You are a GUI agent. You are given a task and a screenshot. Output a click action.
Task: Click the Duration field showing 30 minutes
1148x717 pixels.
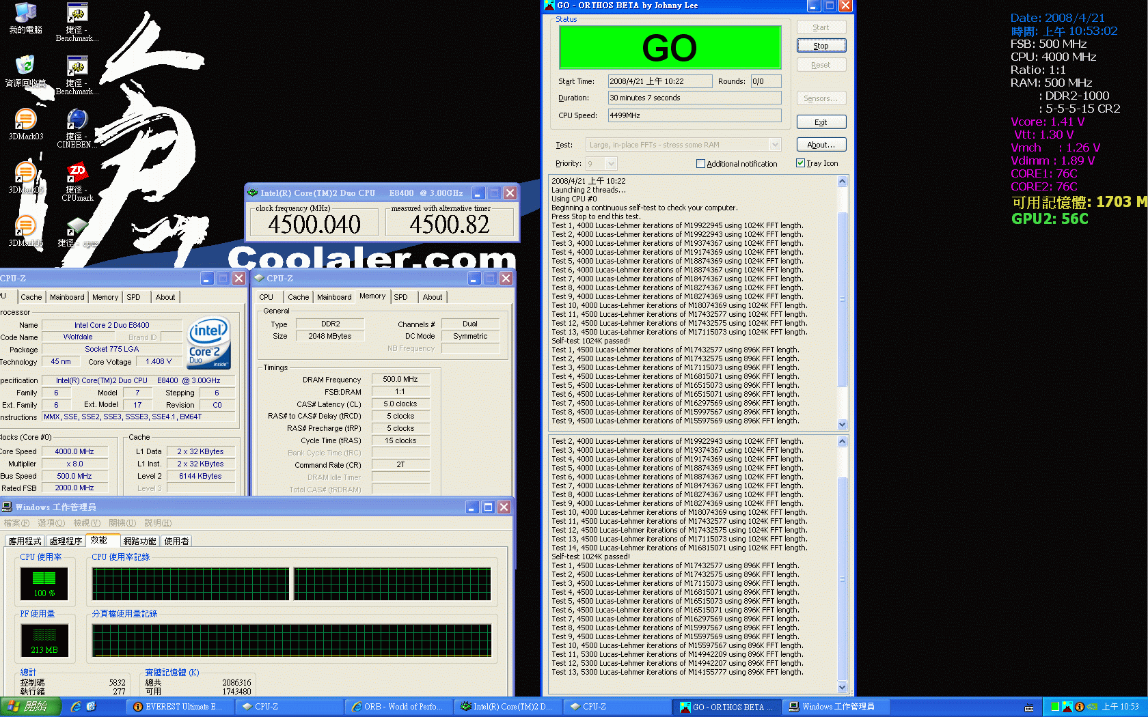pyautogui.click(x=694, y=98)
